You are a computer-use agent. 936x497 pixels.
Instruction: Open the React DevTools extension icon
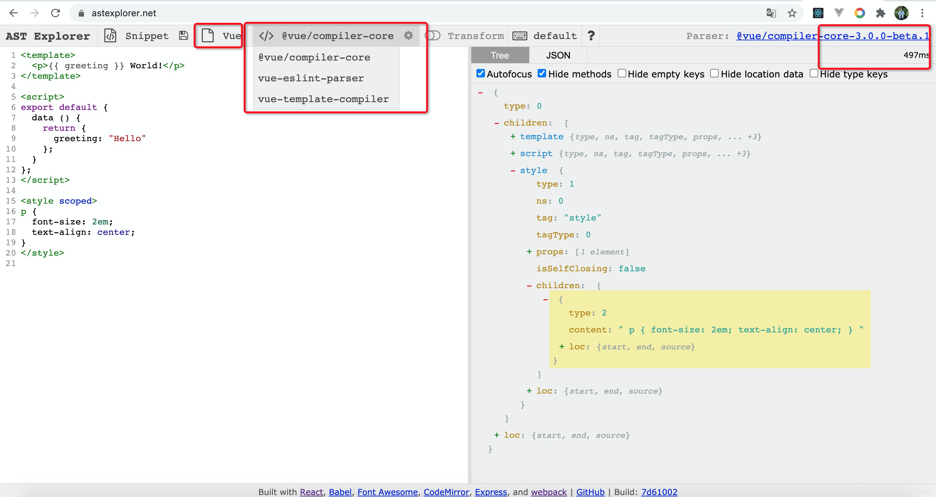818,13
